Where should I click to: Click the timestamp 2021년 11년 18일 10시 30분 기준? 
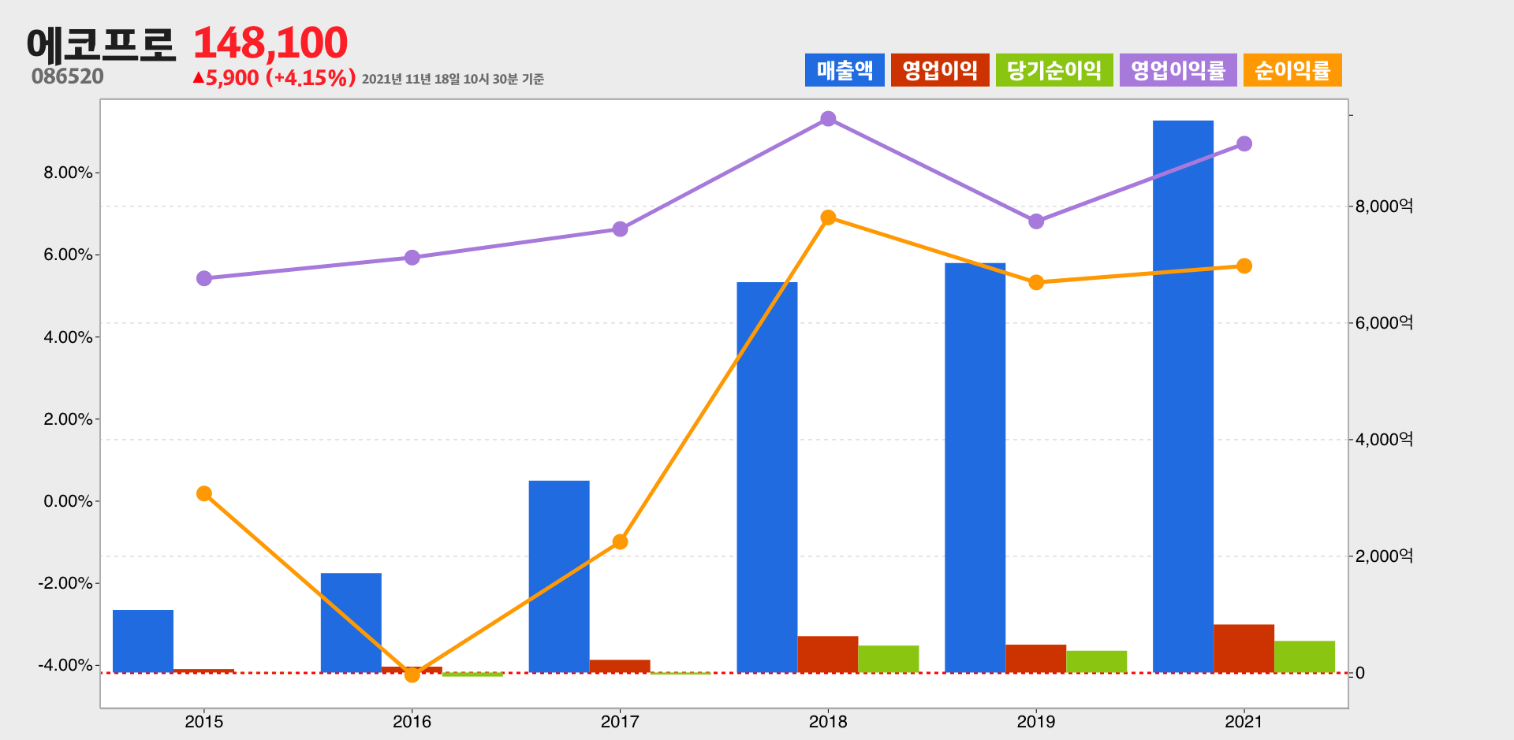(x=453, y=79)
